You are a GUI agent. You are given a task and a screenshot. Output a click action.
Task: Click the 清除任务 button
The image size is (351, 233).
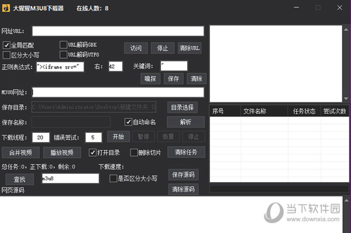click(186, 152)
